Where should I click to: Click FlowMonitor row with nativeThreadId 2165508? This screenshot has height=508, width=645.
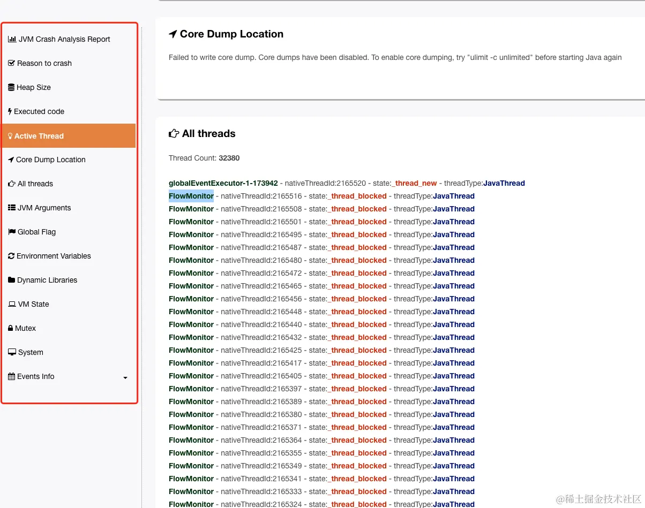pyautogui.click(x=321, y=209)
